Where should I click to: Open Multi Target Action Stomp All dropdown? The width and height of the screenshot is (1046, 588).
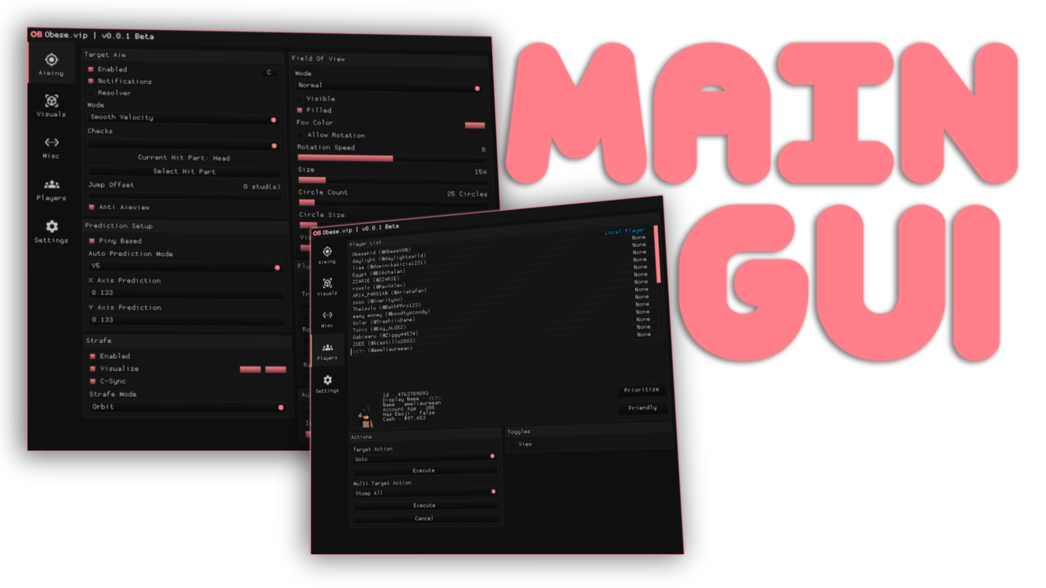(x=425, y=492)
